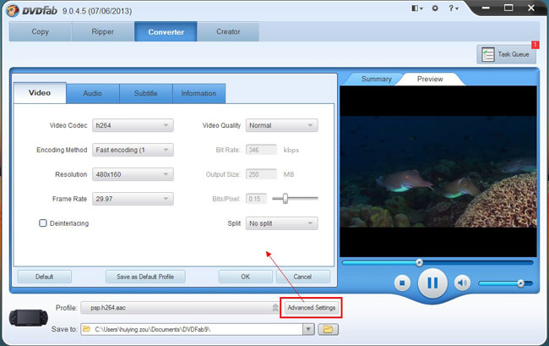The height and width of the screenshot is (346, 549).
Task: Open the Encoding Method dropdown
Action: click(x=133, y=150)
